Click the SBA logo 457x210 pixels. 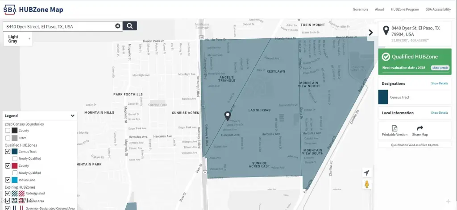click(14, 9)
